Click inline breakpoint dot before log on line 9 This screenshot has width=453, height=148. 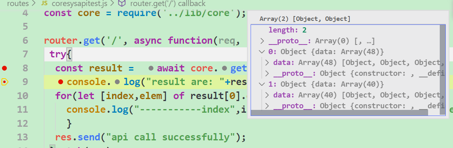(117, 82)
